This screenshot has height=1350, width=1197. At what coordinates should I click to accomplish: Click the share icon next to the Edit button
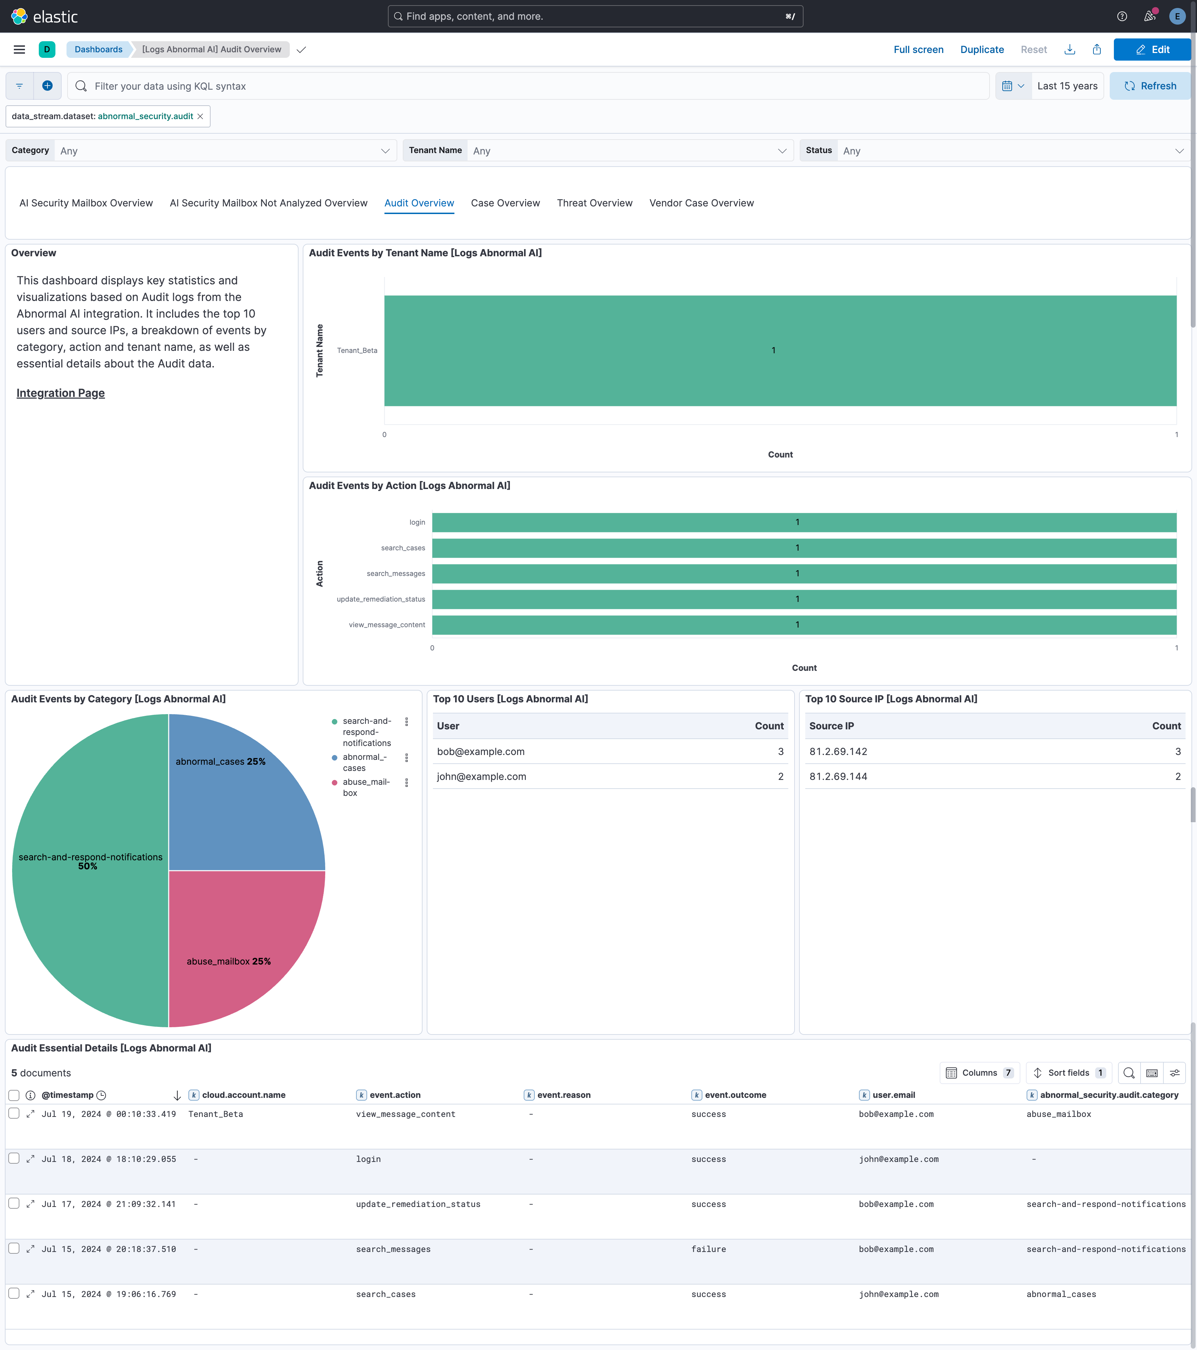click(x=1097, y=49)
